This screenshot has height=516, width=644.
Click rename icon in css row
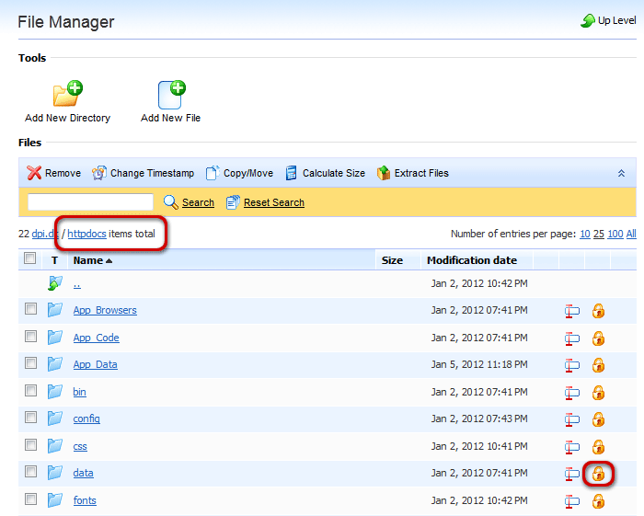pyautogui.click(x=571, y=447)
